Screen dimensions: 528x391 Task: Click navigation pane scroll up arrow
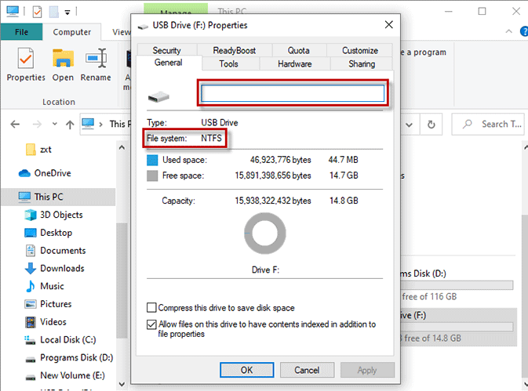point(122,147)
